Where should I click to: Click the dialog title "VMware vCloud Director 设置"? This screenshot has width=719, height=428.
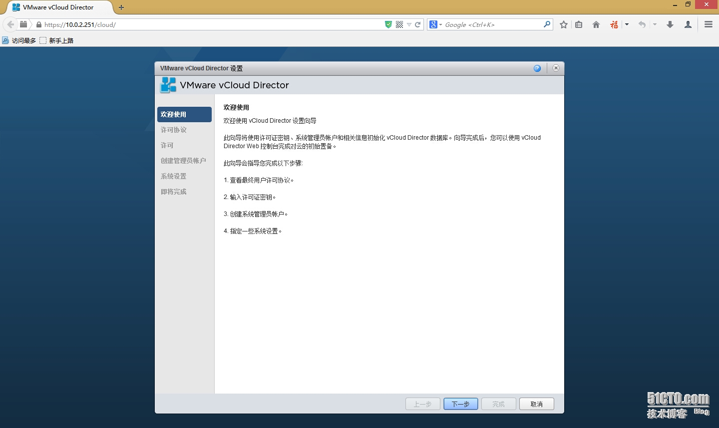click(x=201, y=68)
